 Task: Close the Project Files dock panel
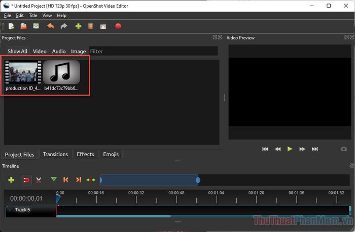(220, 37)
